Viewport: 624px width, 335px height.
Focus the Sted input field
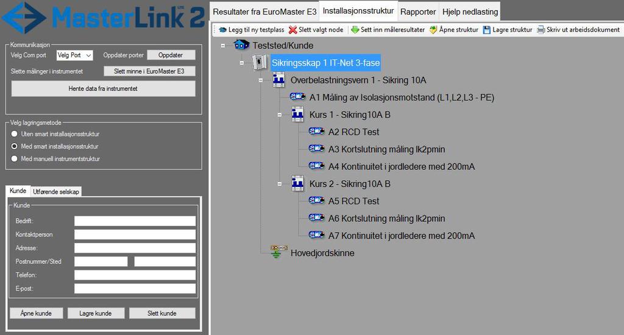(165, 261)
